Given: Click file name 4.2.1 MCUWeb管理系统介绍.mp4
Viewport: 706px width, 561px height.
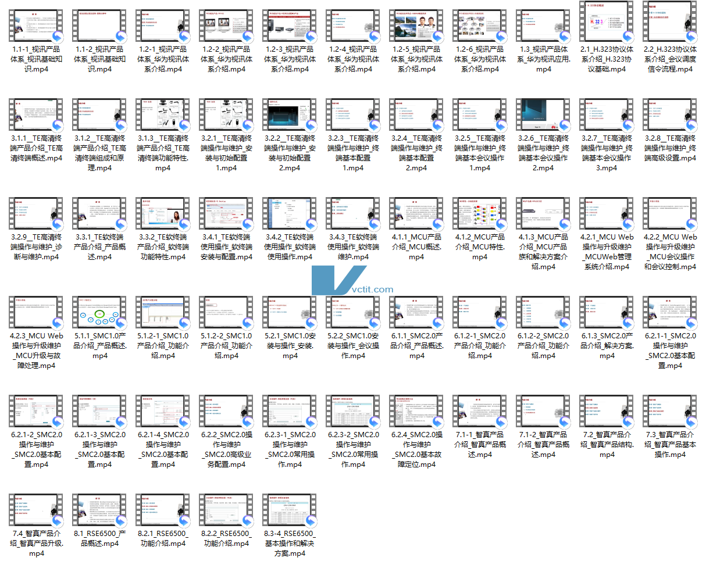Looking at the screenshot, I should [607, 252].
